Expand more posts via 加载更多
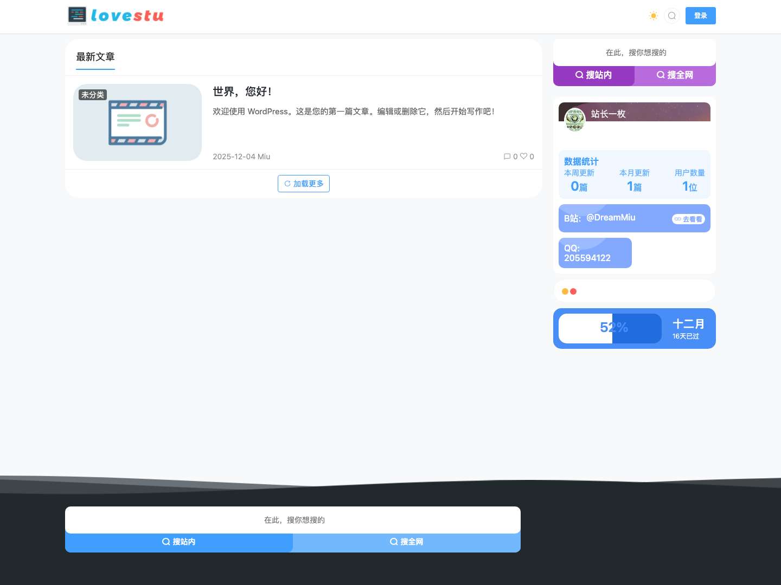This screenshot has width=781, height=585. pos(304,184)
